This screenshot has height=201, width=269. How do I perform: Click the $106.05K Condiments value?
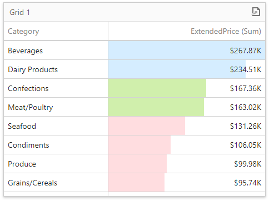246,145
